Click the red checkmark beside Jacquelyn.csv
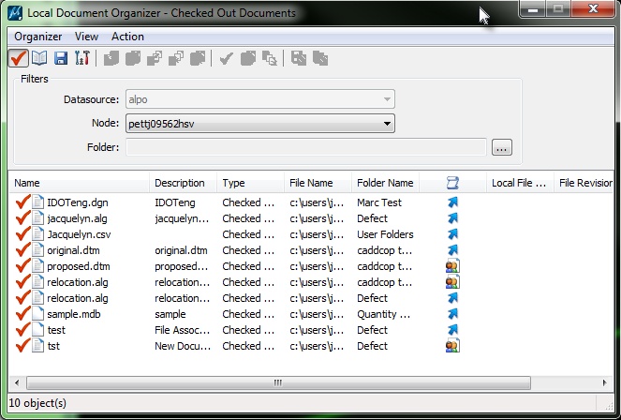Screen dimensions: 621x420 pos(22,233)
